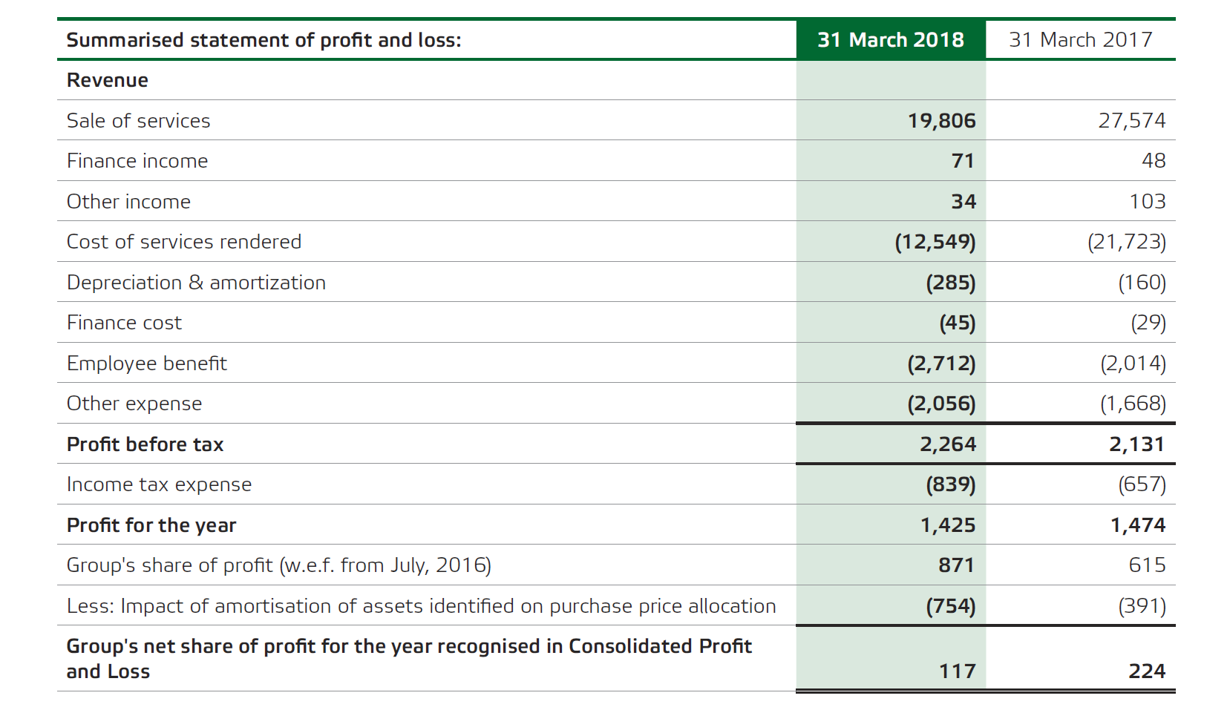The image size is (1230, 710).
Task: Click the Group's share of profit label
Action: (x=278, y=565)
